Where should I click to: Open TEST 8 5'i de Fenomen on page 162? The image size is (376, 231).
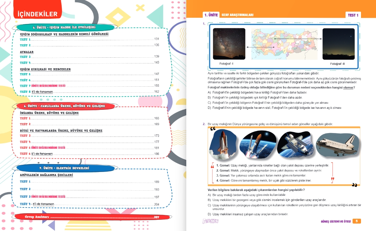coord(89,92)
